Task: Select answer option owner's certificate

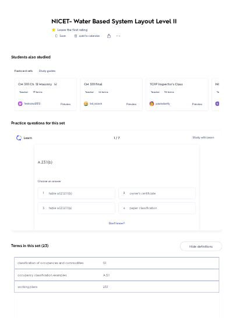Action: coord(157,193)
